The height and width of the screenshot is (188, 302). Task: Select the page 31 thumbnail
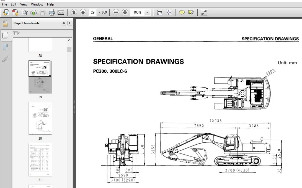point(40,160)
